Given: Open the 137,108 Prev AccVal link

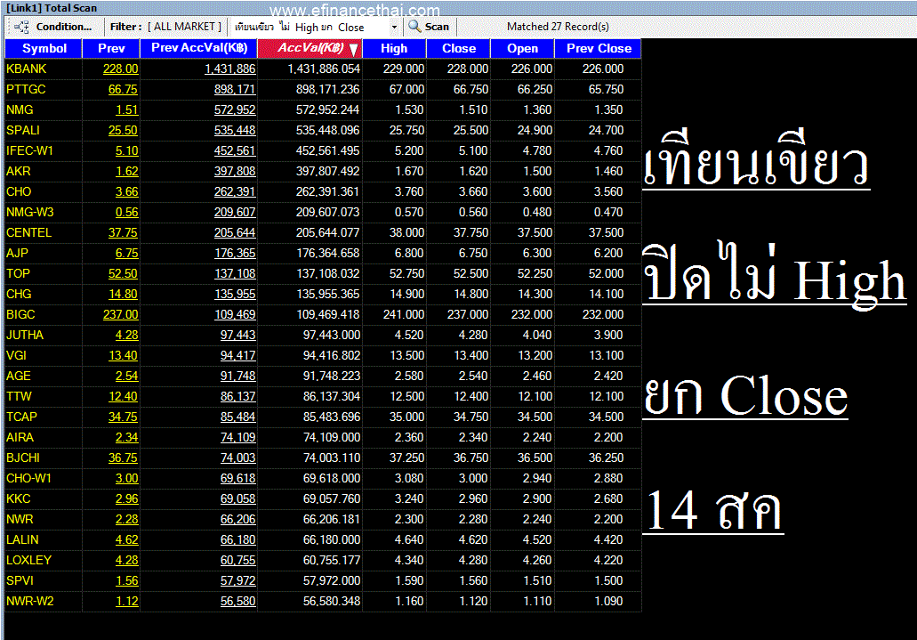Looking at the screenshot, I should pyautogui.click(x=235, y=274).
